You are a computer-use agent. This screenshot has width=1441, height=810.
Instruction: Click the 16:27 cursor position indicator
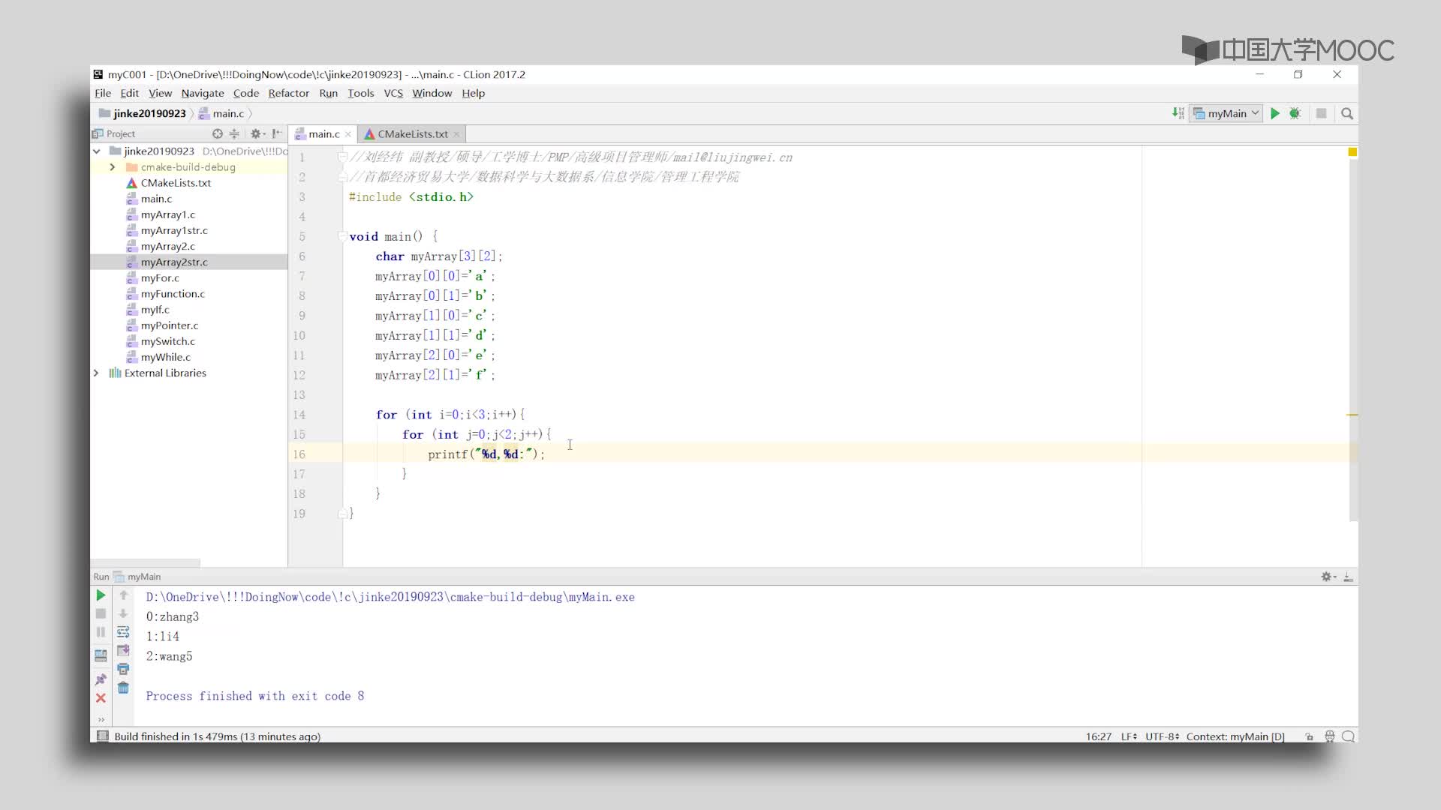(1098, 736)
